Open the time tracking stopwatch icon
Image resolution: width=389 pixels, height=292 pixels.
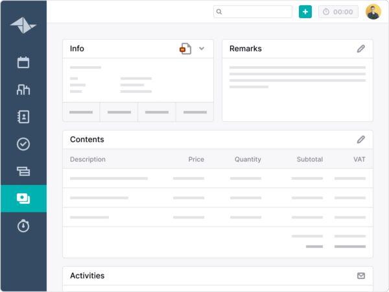click(x=23, y=226)
